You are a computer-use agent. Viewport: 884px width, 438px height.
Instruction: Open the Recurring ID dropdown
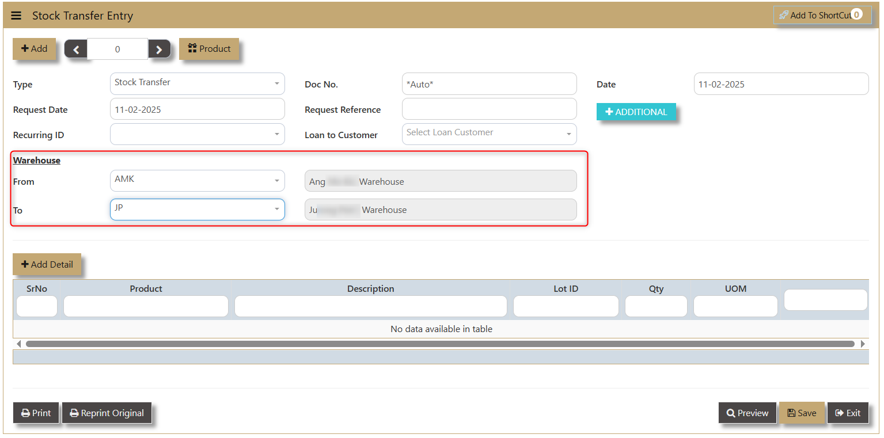tap(197, 134)
